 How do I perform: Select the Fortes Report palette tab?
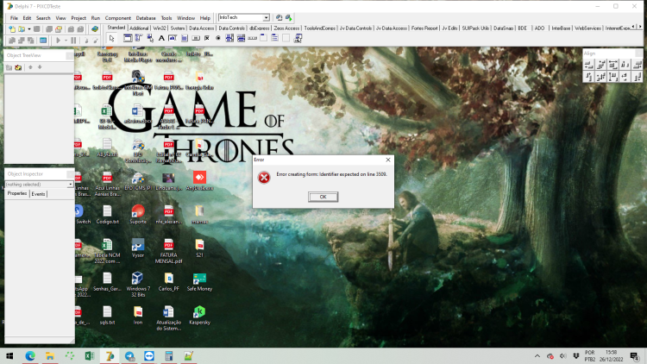(424, 28)
